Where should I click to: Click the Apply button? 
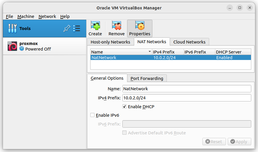tap(239, 141)
